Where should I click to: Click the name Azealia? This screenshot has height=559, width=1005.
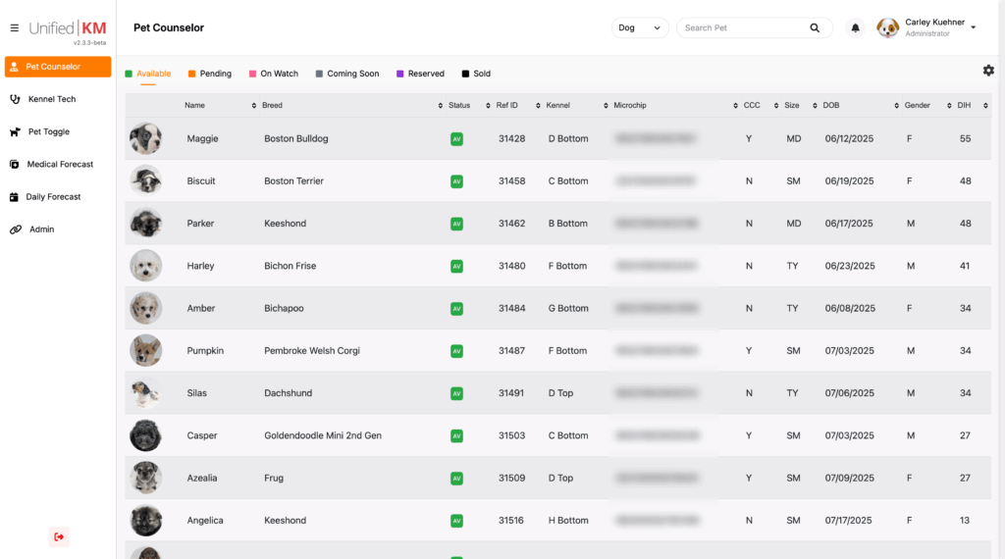pyautogui.click(x=202, y=478)
